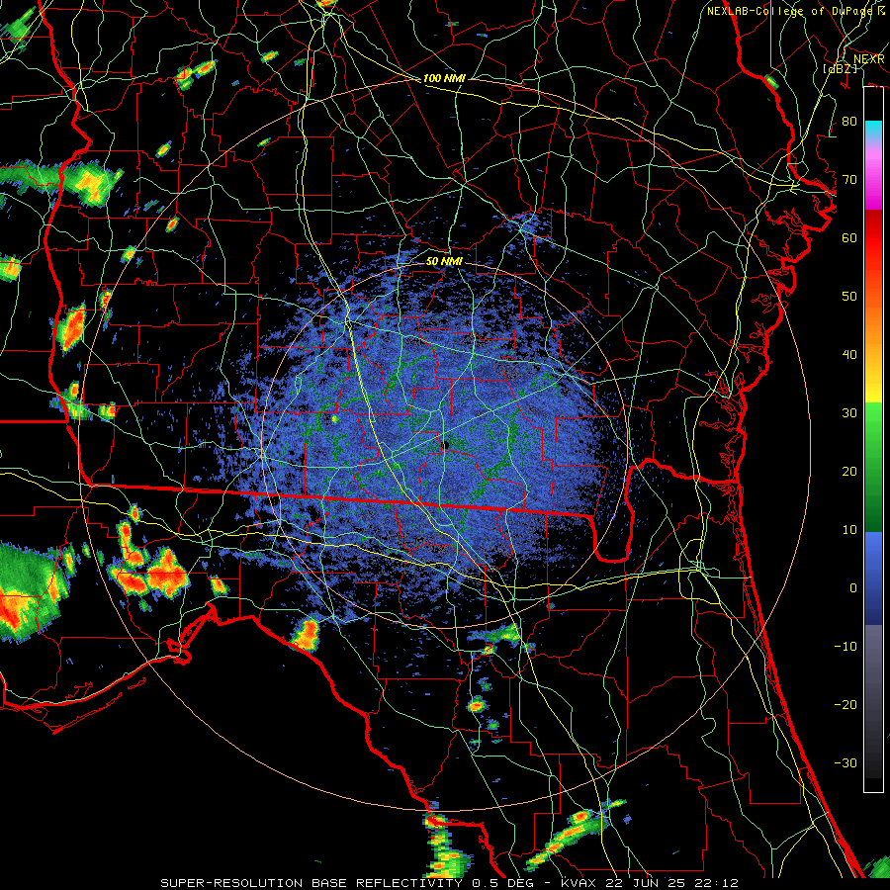Click the "SUPER-RESOLUTION BASE REFLECTIVITY" caption text
Screen dimensions: 890x890
pos(311,883)
